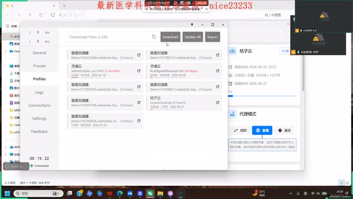
Task: Open the Connections tab in Clash
Action: [x=39, y=106]
